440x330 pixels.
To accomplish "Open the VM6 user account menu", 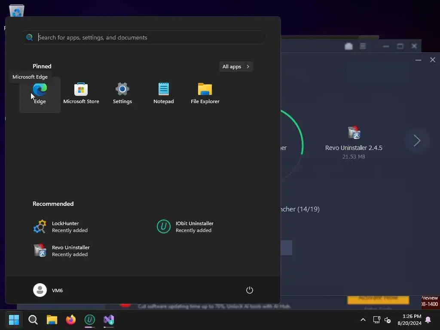I will point(48,290).
